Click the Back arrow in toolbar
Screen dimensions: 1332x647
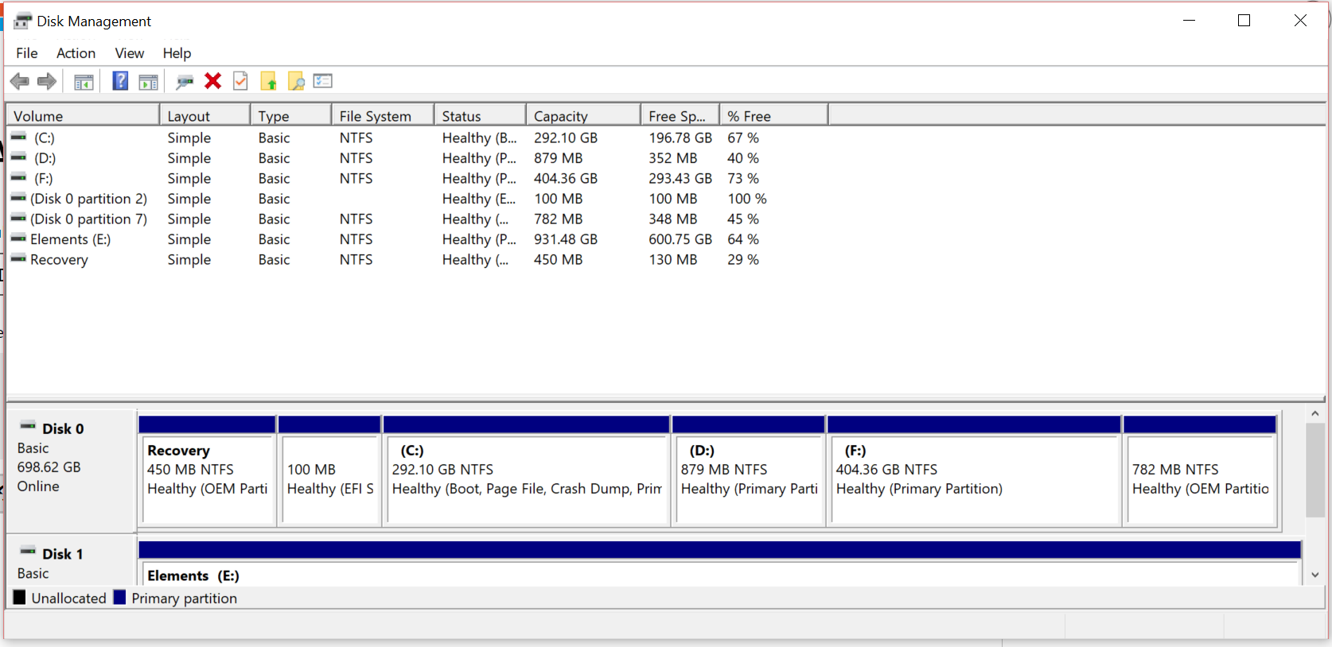pos(20,81)
